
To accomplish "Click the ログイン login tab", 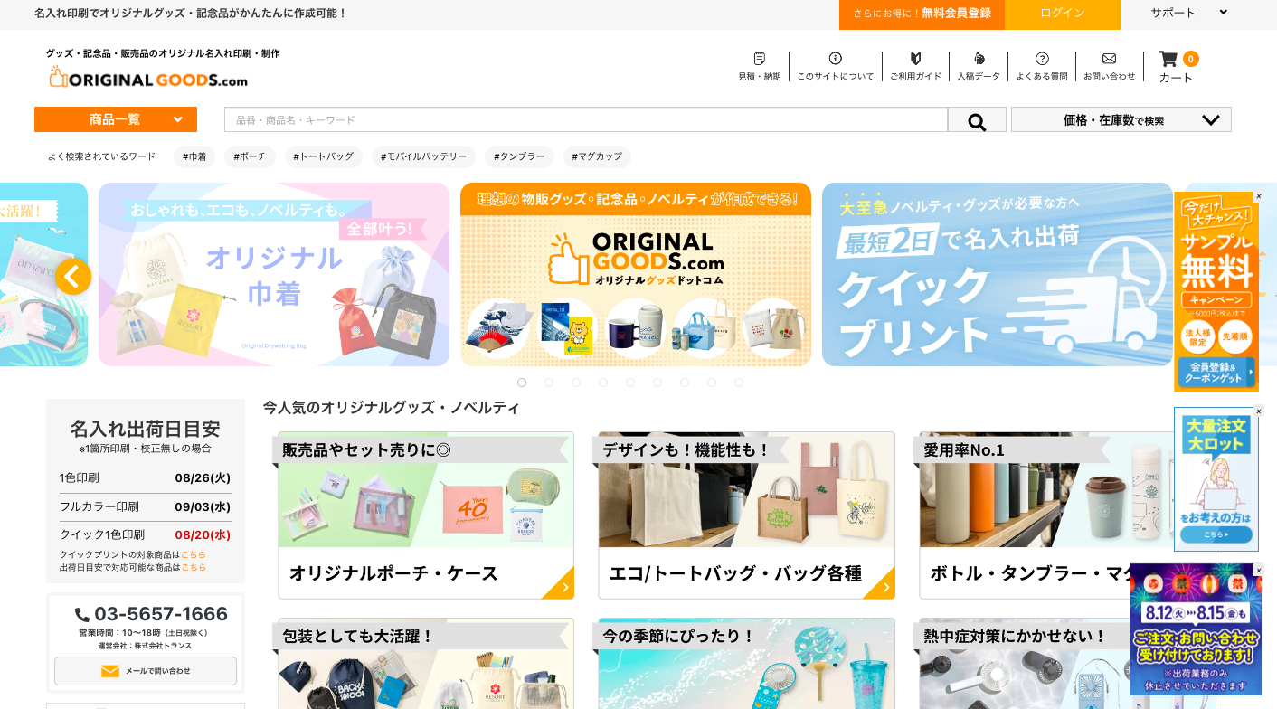I will pos(1063,14).
